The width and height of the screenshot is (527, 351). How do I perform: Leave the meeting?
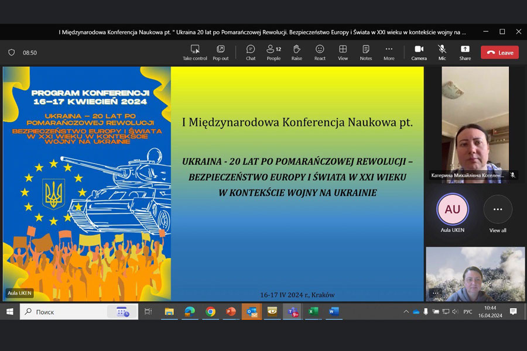[499, 53]
